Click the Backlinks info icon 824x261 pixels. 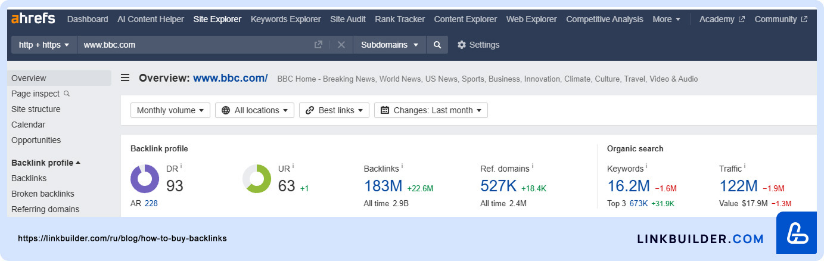click(403, 167)
